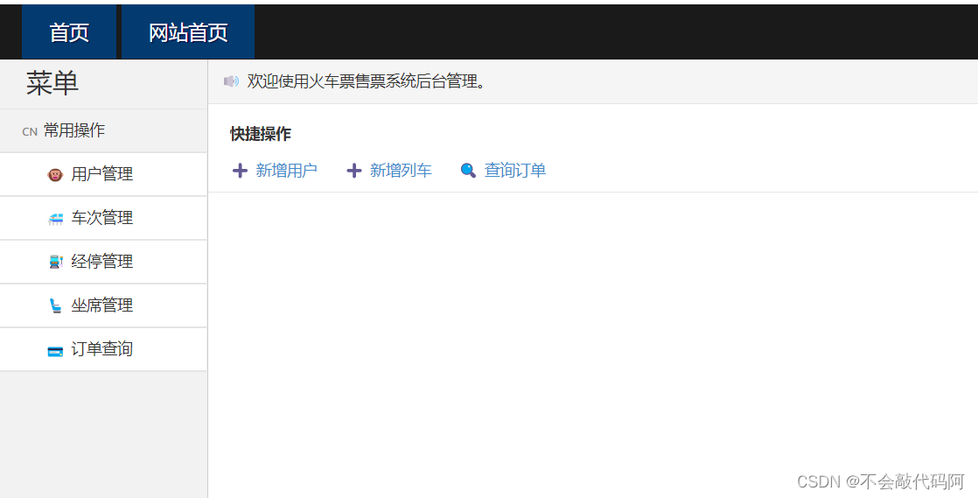Click the CN icon beside 常用操作
978x498 pixels.
pyautogui.click(x=30, y=131)
